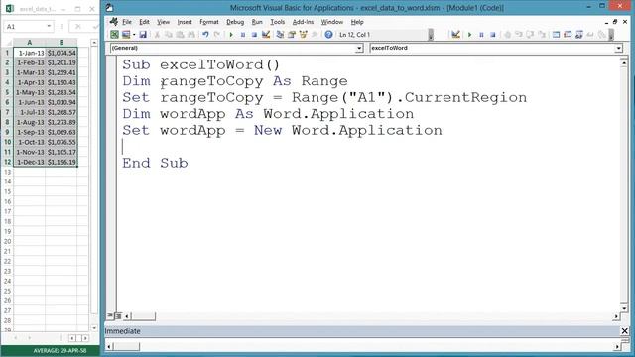Select the cell containing 1-Jun-13 in Excel
Viewport: 635px width, 357px height.
pyautogui.click(x=29, y=102)
